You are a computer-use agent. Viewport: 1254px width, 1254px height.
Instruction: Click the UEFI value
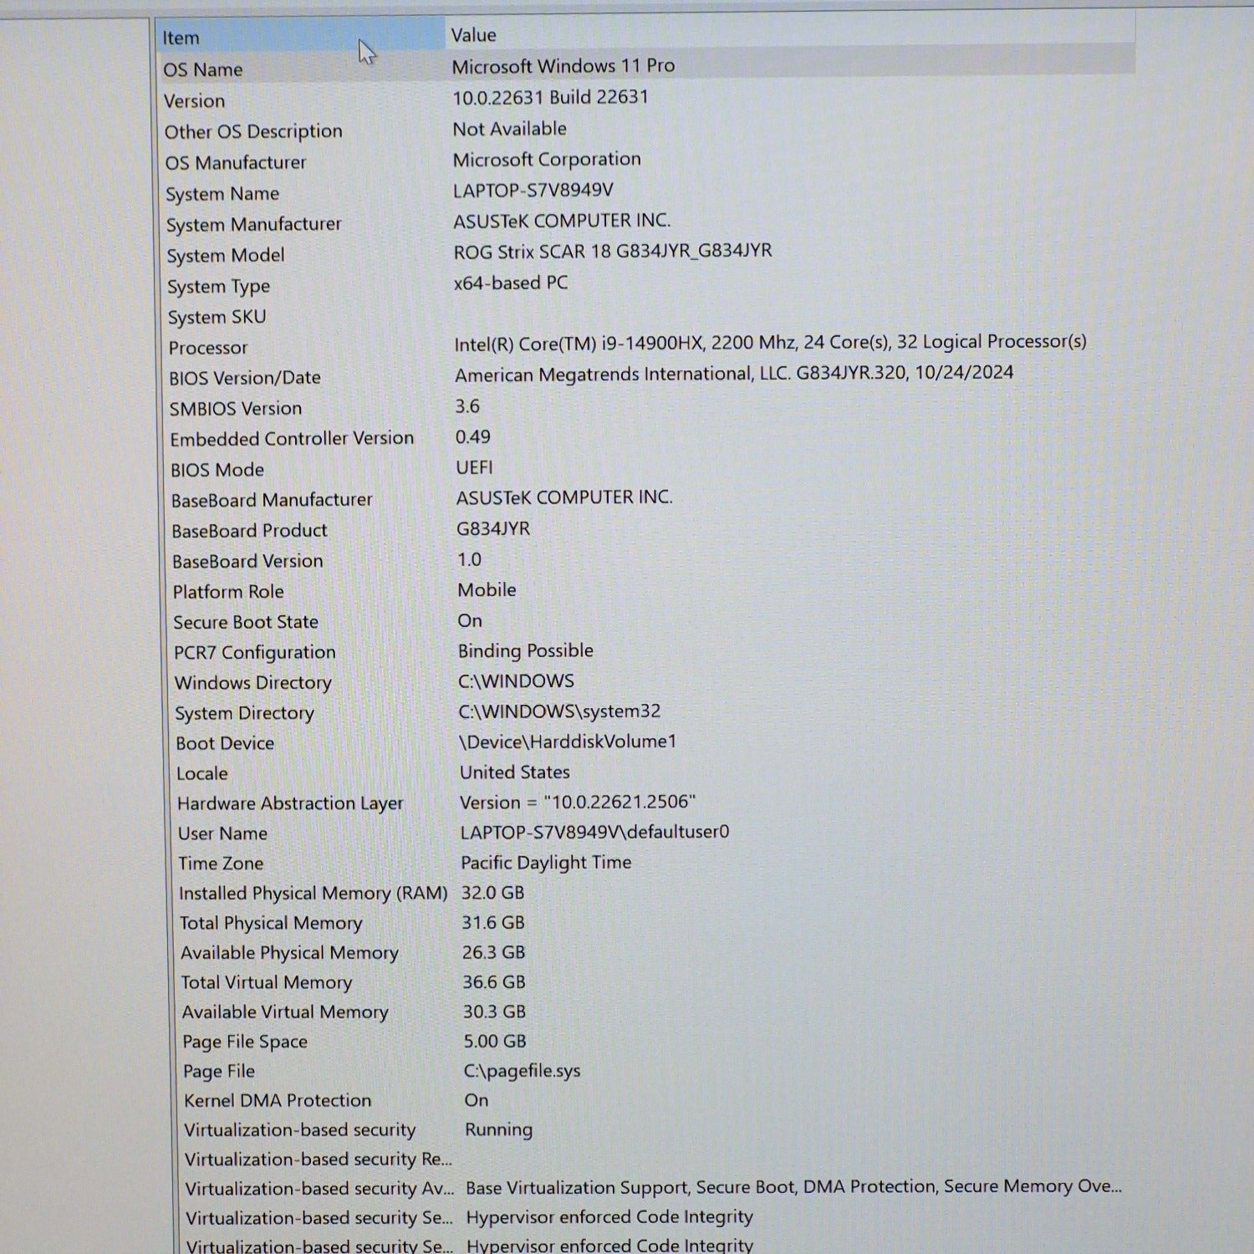[x=474, y=467]
